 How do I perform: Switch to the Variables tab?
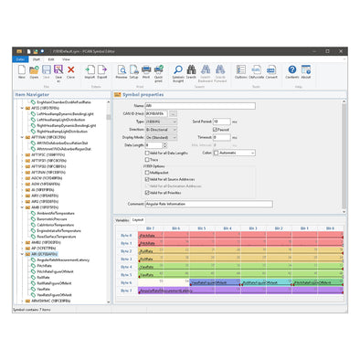pos(122,220)
